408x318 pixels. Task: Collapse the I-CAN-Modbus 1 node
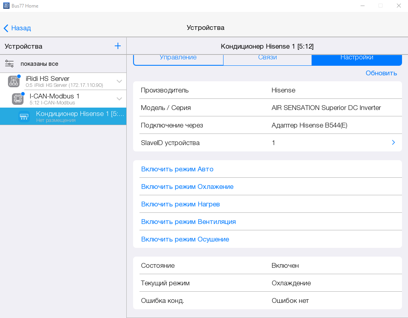119,99
